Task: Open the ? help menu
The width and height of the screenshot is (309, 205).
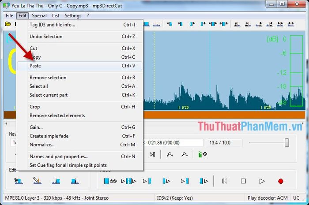Action: click(x=88, y=15)
